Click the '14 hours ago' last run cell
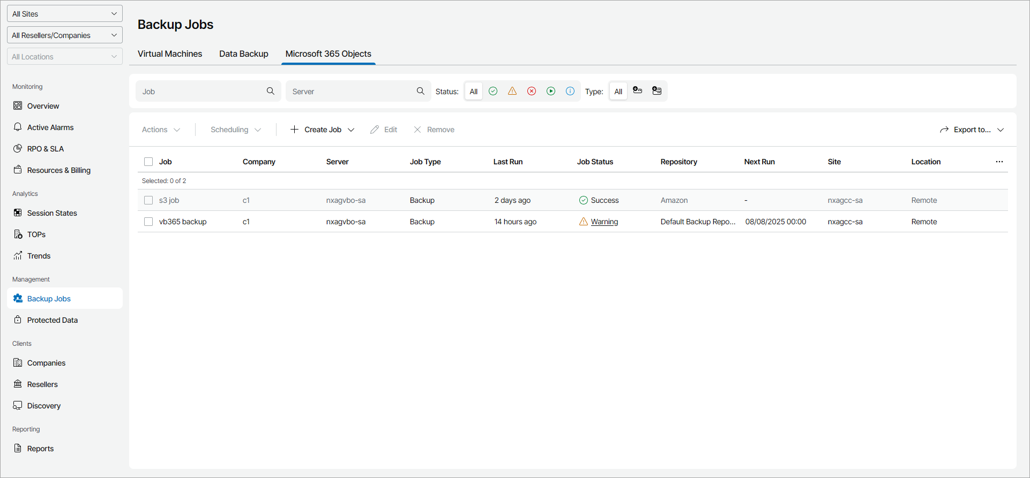 516,222
